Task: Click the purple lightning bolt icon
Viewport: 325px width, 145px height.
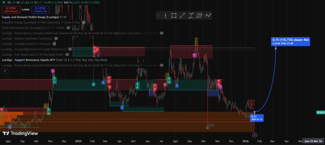Action: coord(255,135)
